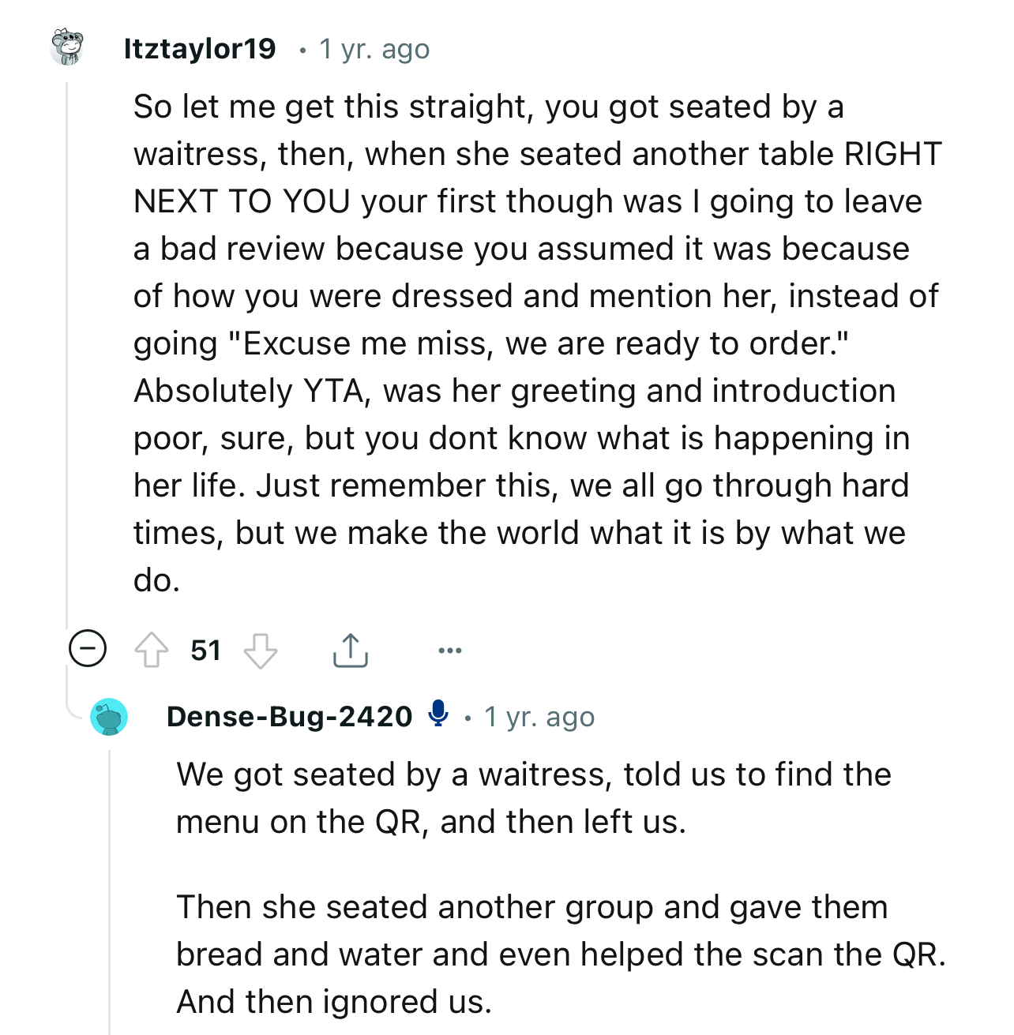The image size is (1014, 1035).
Task: Click the paragraph starting "Then she seated another"
Action: [x=560, y=954]
